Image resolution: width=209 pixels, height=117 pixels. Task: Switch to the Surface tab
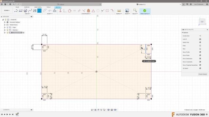[27, 7]
